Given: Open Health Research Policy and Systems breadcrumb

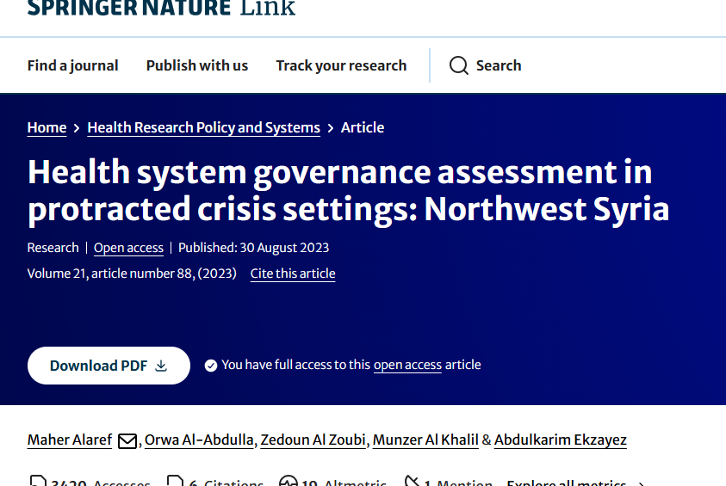Looking at the screenshot, I should coord(203,127).
